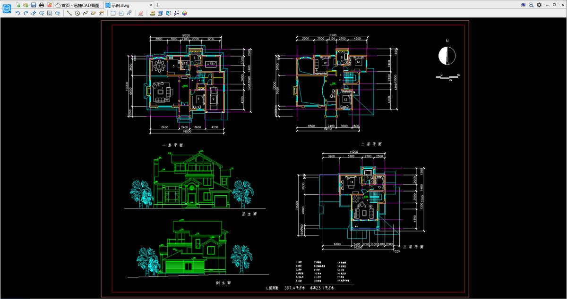This screenshot has width=567, height=299.
Task: Select the circle drawing tool
Action: pyautogui.click(x=77, y=13)
